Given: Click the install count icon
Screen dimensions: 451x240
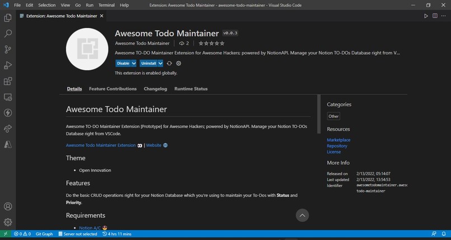Looking at the screenshot, I should pos(181,44).
